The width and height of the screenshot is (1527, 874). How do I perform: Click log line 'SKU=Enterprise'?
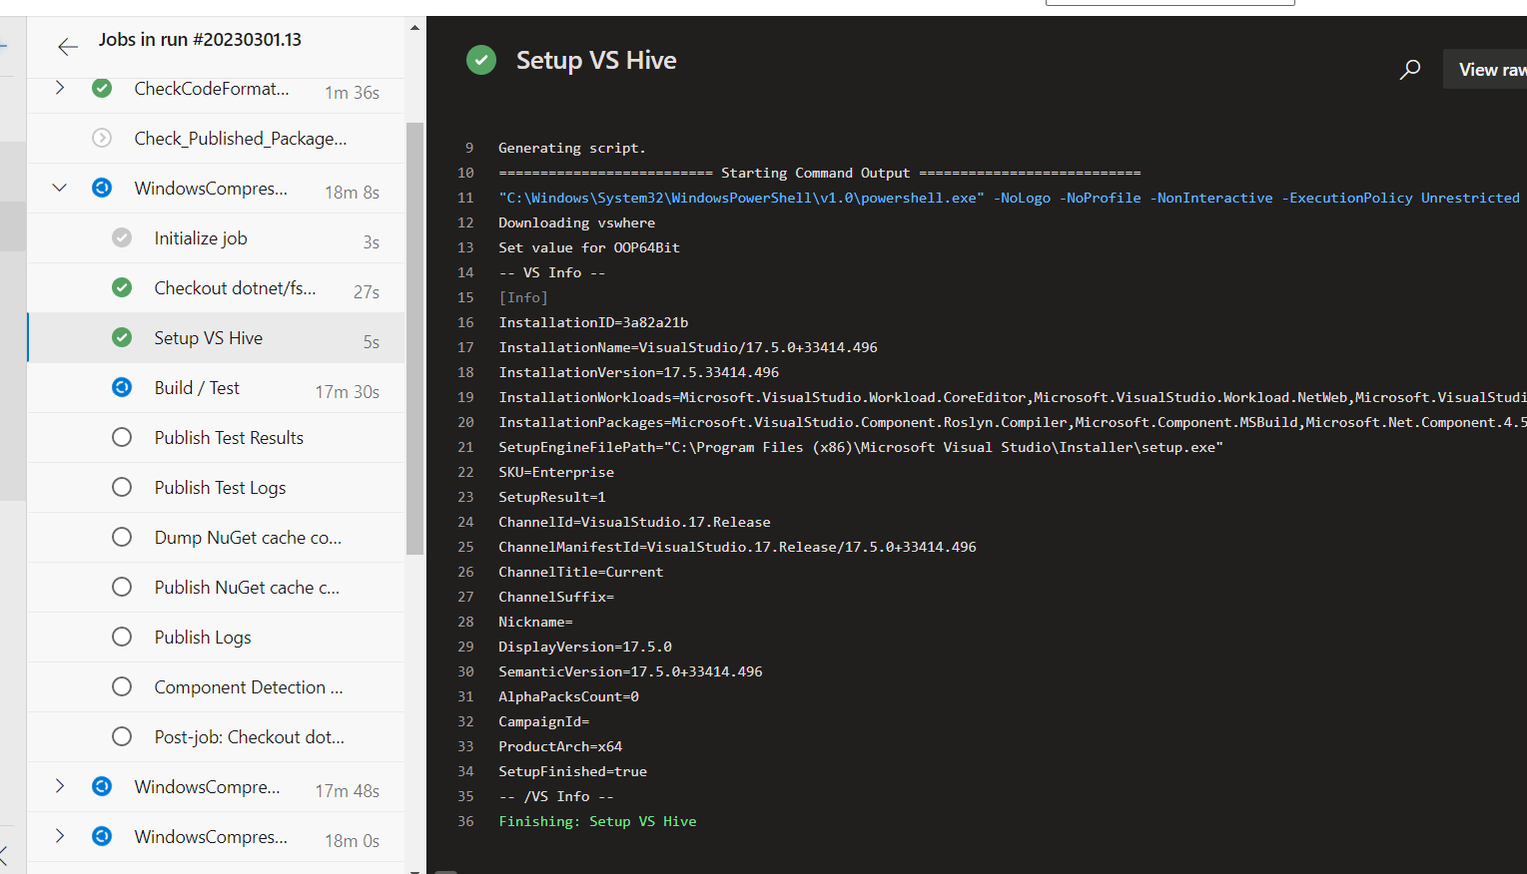556,472
